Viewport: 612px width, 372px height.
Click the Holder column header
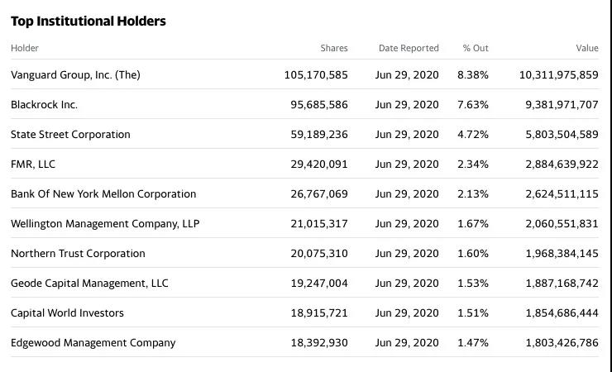pos(25,48)
